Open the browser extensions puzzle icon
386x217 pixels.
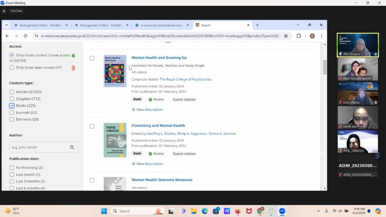(299, 36)
